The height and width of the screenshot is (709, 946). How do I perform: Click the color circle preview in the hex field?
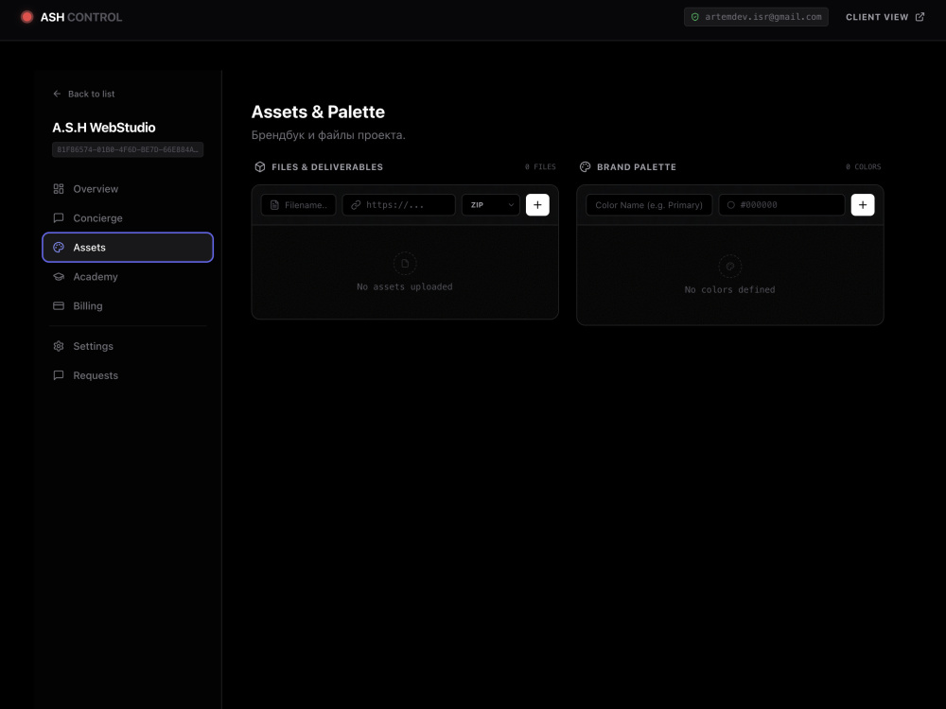point(730,205)
